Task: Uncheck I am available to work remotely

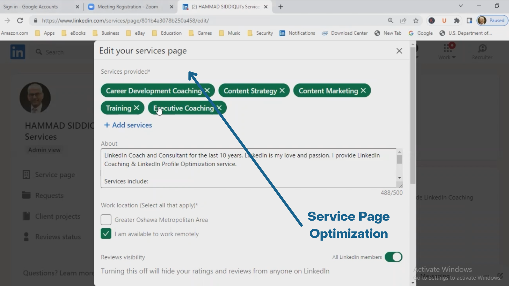Action: pos(106,234)
